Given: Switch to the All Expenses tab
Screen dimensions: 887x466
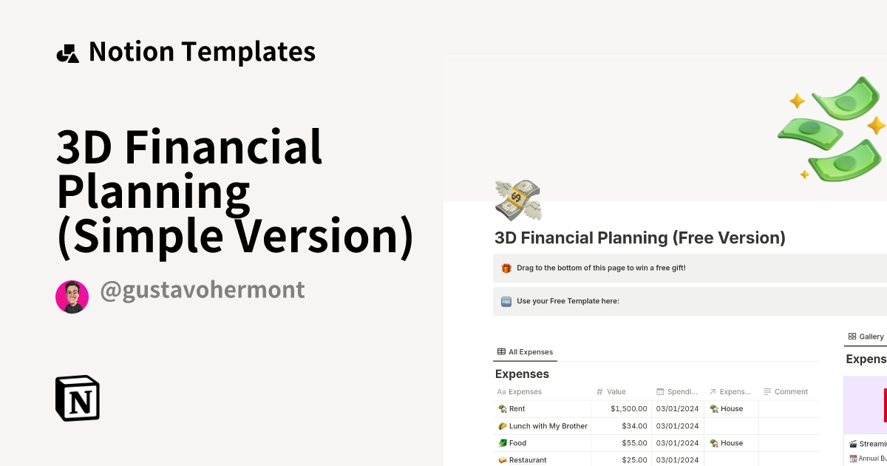Looking at the screenshot, I should [525, 352].
